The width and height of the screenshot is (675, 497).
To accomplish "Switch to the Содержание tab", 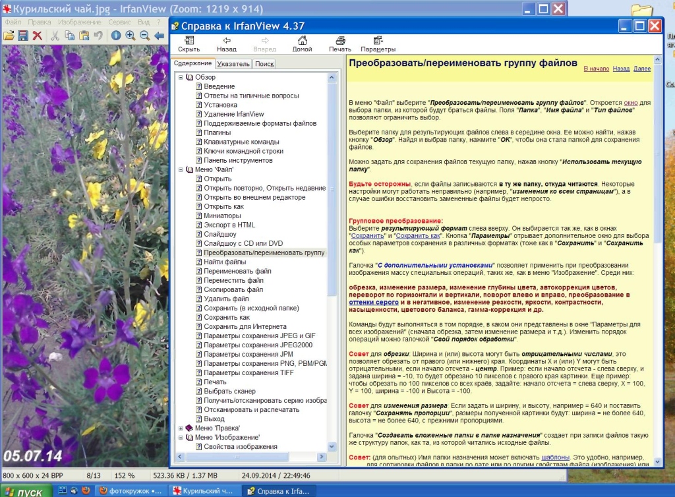I will tap(192, 63).
